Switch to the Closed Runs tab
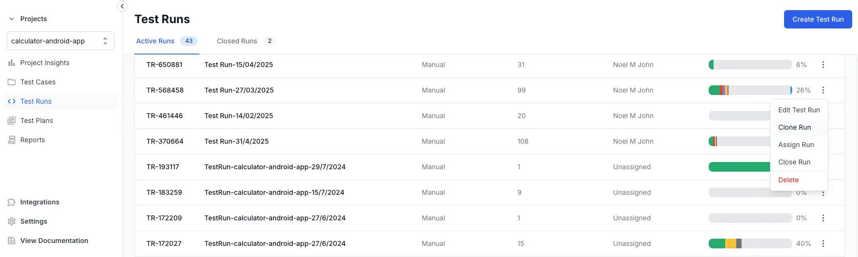The height and width of the screenshot is (257, 858). click(x=246, y=41)
